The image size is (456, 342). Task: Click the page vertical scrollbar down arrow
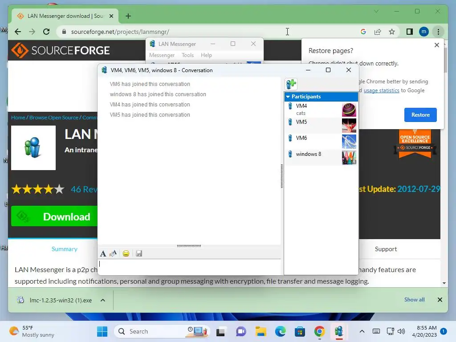[444, 283]
